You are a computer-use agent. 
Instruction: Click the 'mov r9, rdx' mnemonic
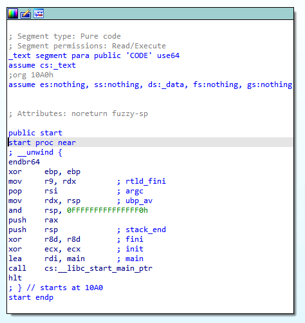[x=15, y=181]
